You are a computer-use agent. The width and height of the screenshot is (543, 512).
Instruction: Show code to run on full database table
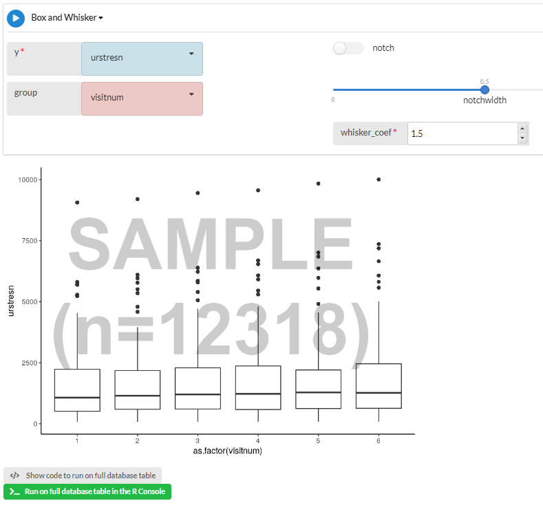click(83, 476)
